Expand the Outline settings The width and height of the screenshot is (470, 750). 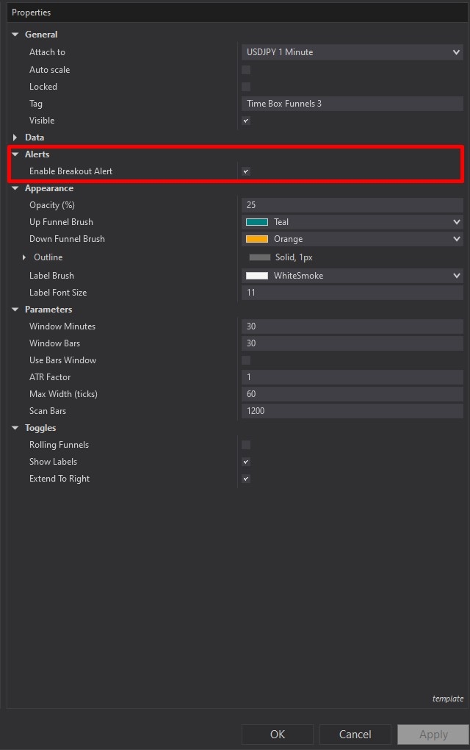[x=24, y=257]
